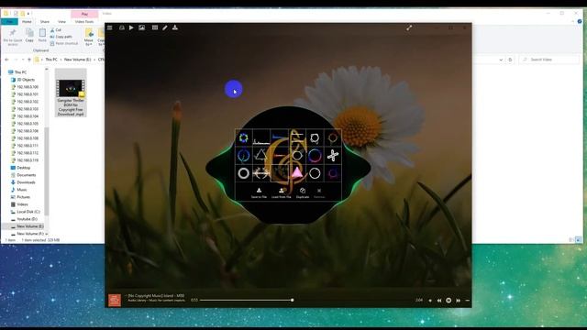Select the thick white ring preset
This screenshot has width=587, height=330.
(244, 173)
